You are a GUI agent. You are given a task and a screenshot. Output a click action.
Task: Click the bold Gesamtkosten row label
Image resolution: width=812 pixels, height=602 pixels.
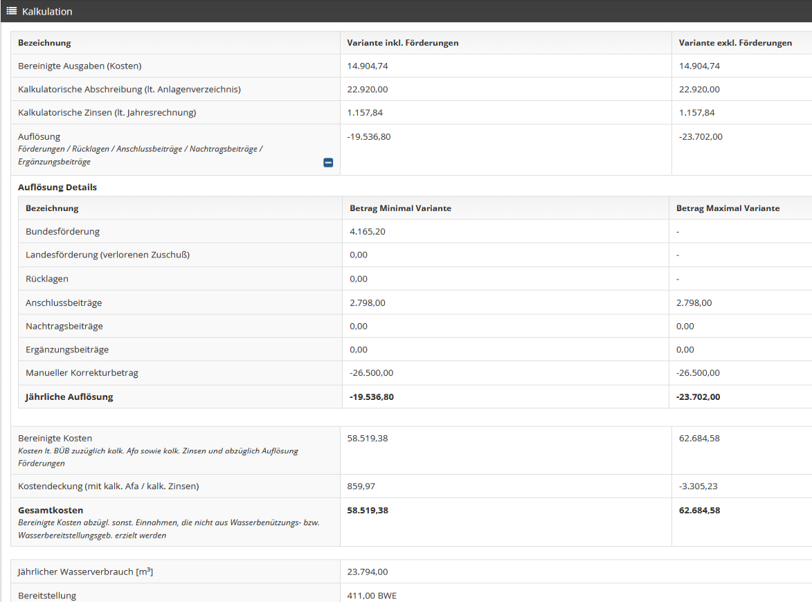pos(51,511)
